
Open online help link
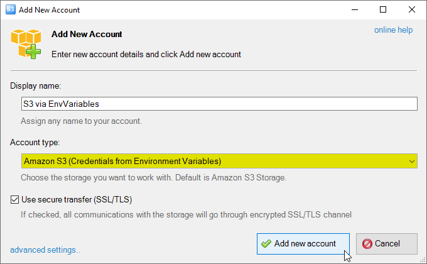[393, 30]
